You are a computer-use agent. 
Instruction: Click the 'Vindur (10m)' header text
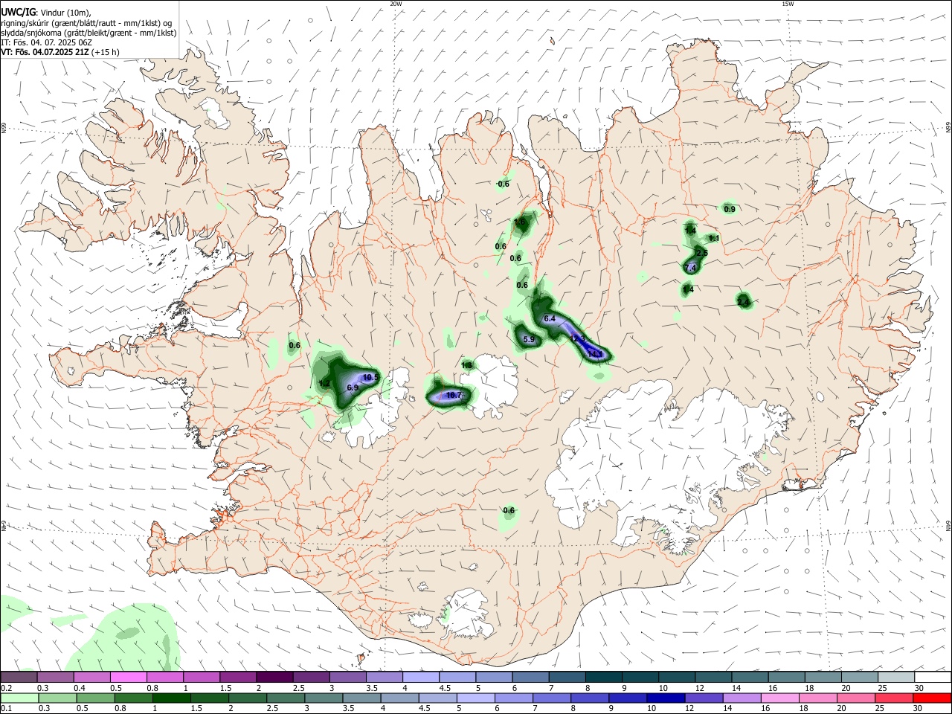click(66, 12)
